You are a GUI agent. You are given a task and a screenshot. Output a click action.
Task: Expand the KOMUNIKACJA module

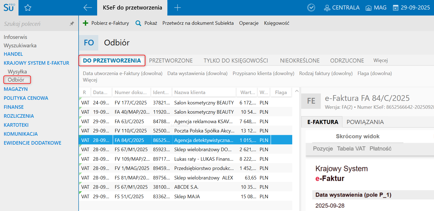point(21,134)
